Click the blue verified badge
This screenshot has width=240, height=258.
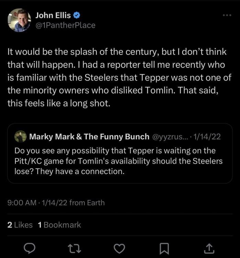78,15
